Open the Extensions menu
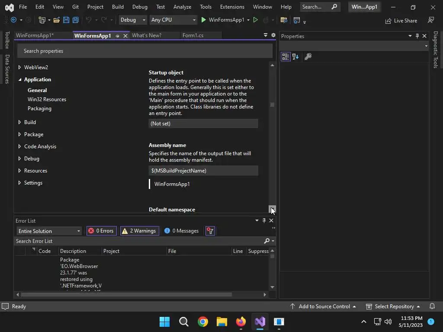443x332 pixels. click(232, 7)
